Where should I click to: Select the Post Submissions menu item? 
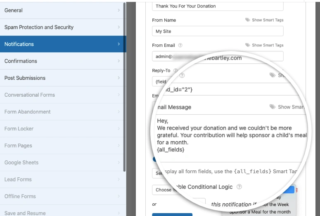click(62, 78)
